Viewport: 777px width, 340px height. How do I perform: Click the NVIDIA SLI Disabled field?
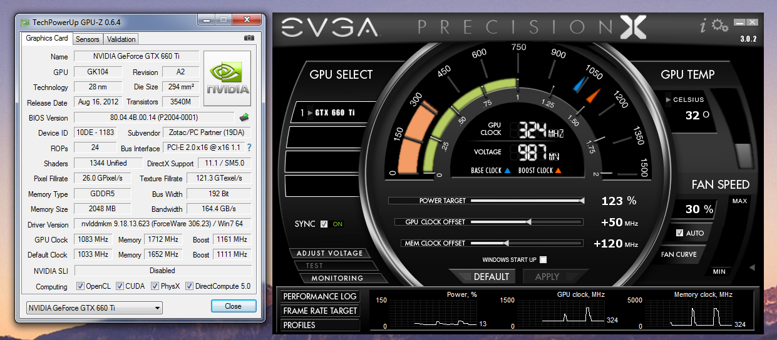(x=163, y=271)
